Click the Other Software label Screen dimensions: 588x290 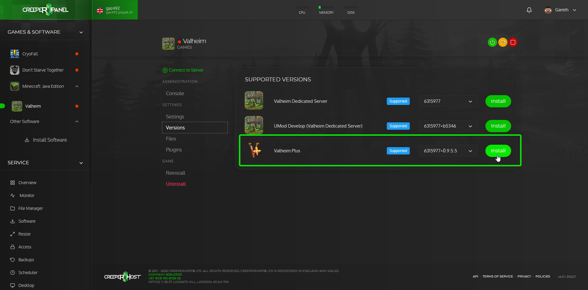click(x=24, y=121)
